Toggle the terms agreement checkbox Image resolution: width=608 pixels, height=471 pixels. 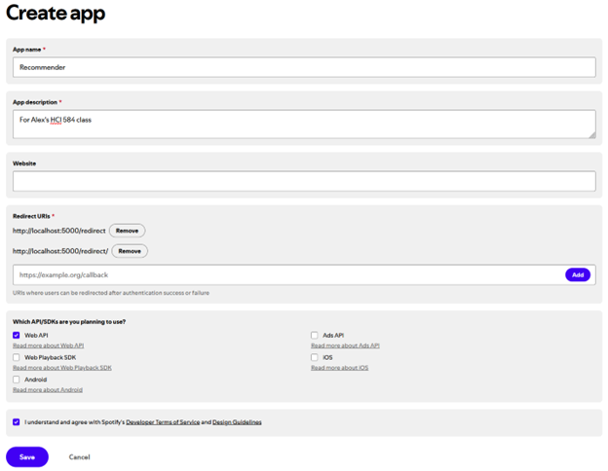coord(17,421)
